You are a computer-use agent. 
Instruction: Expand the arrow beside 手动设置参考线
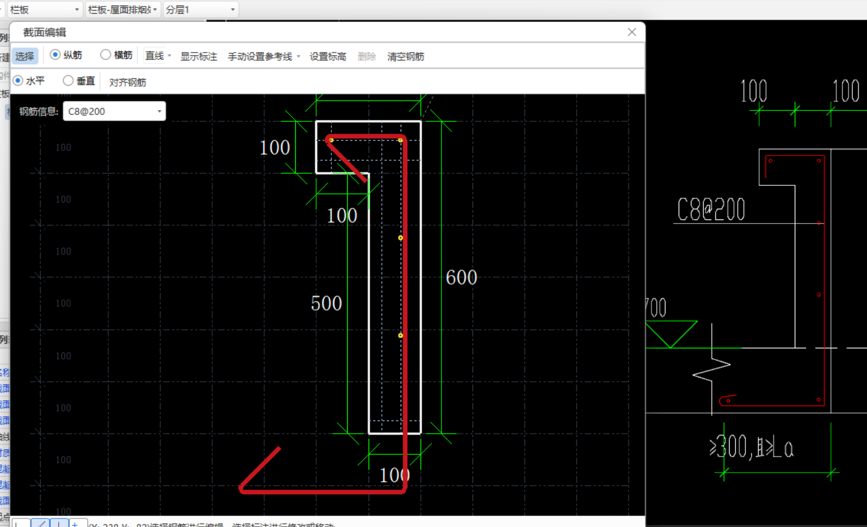click(298, 57)
